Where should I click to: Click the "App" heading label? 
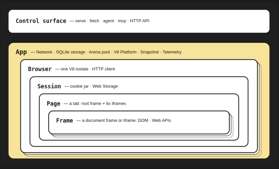[x=21, y=52]
